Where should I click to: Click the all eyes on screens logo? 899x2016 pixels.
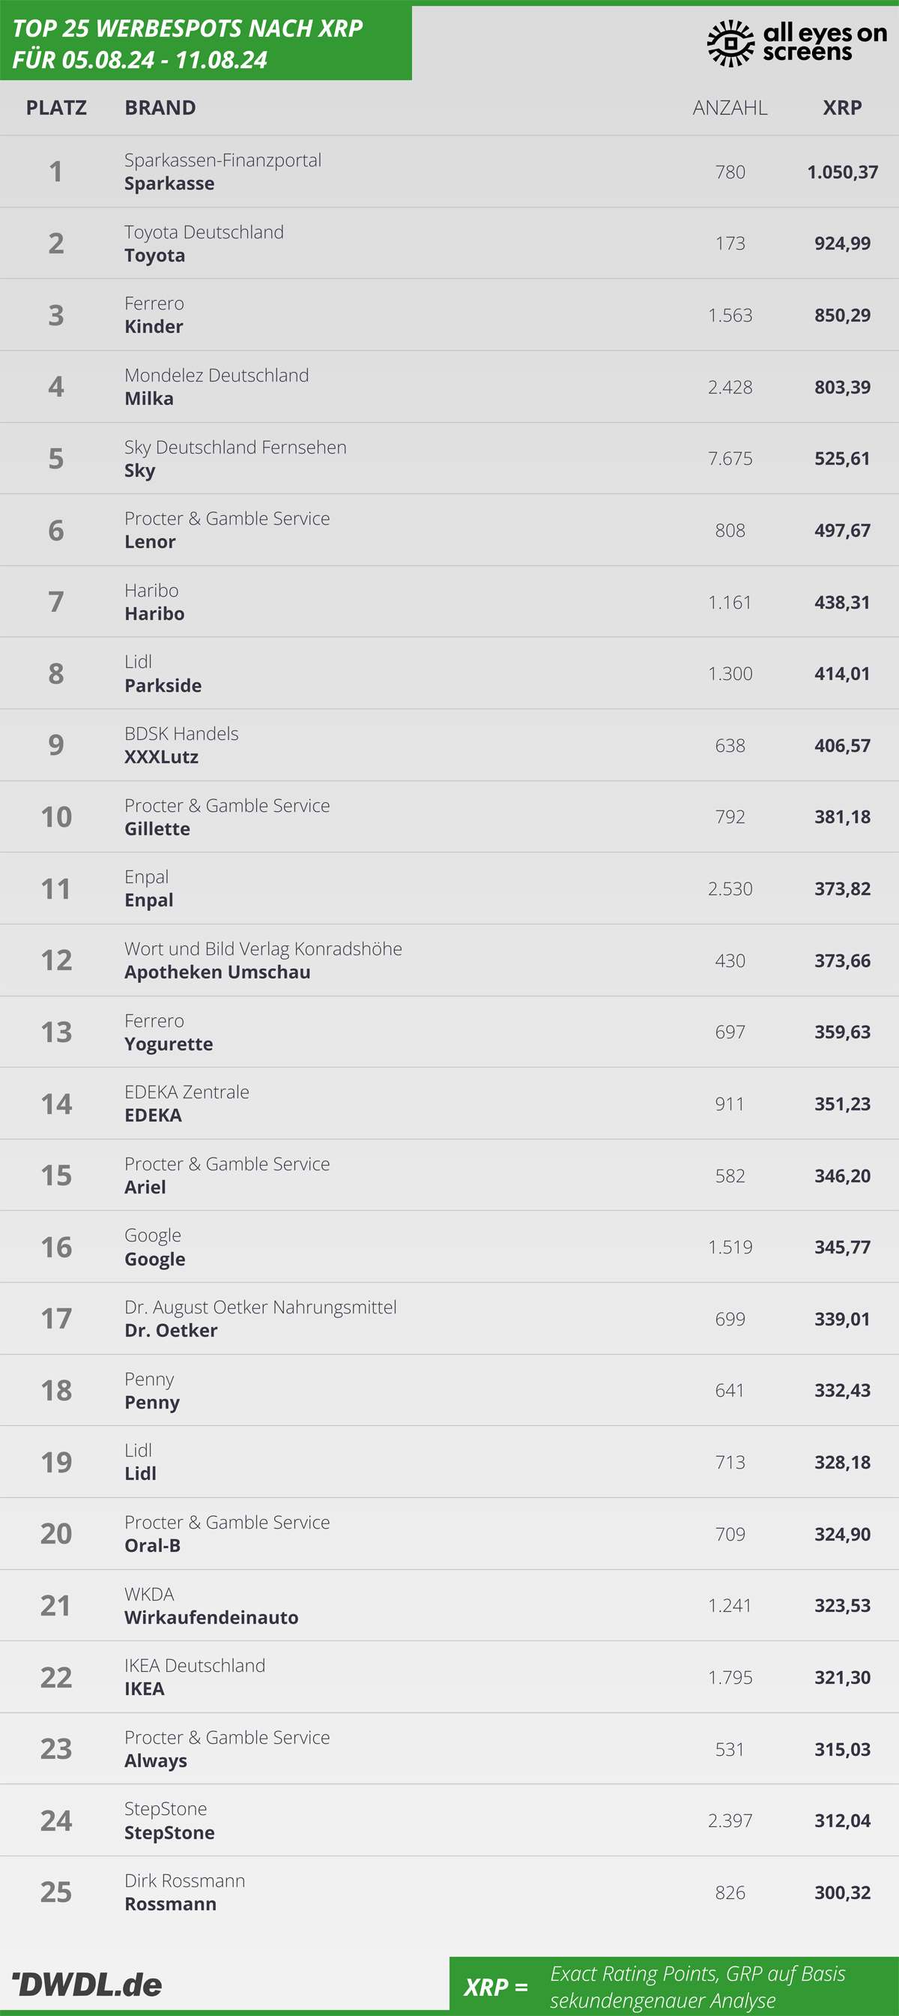[x=796, y=43]
